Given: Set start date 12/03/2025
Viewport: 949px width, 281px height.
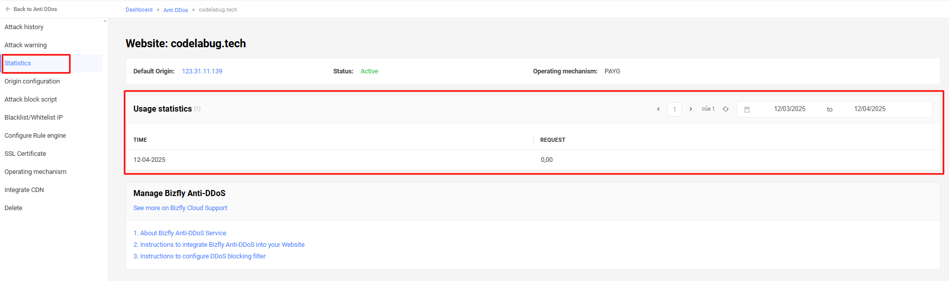Looking at the screenshot, I should [x=790, y=109].
